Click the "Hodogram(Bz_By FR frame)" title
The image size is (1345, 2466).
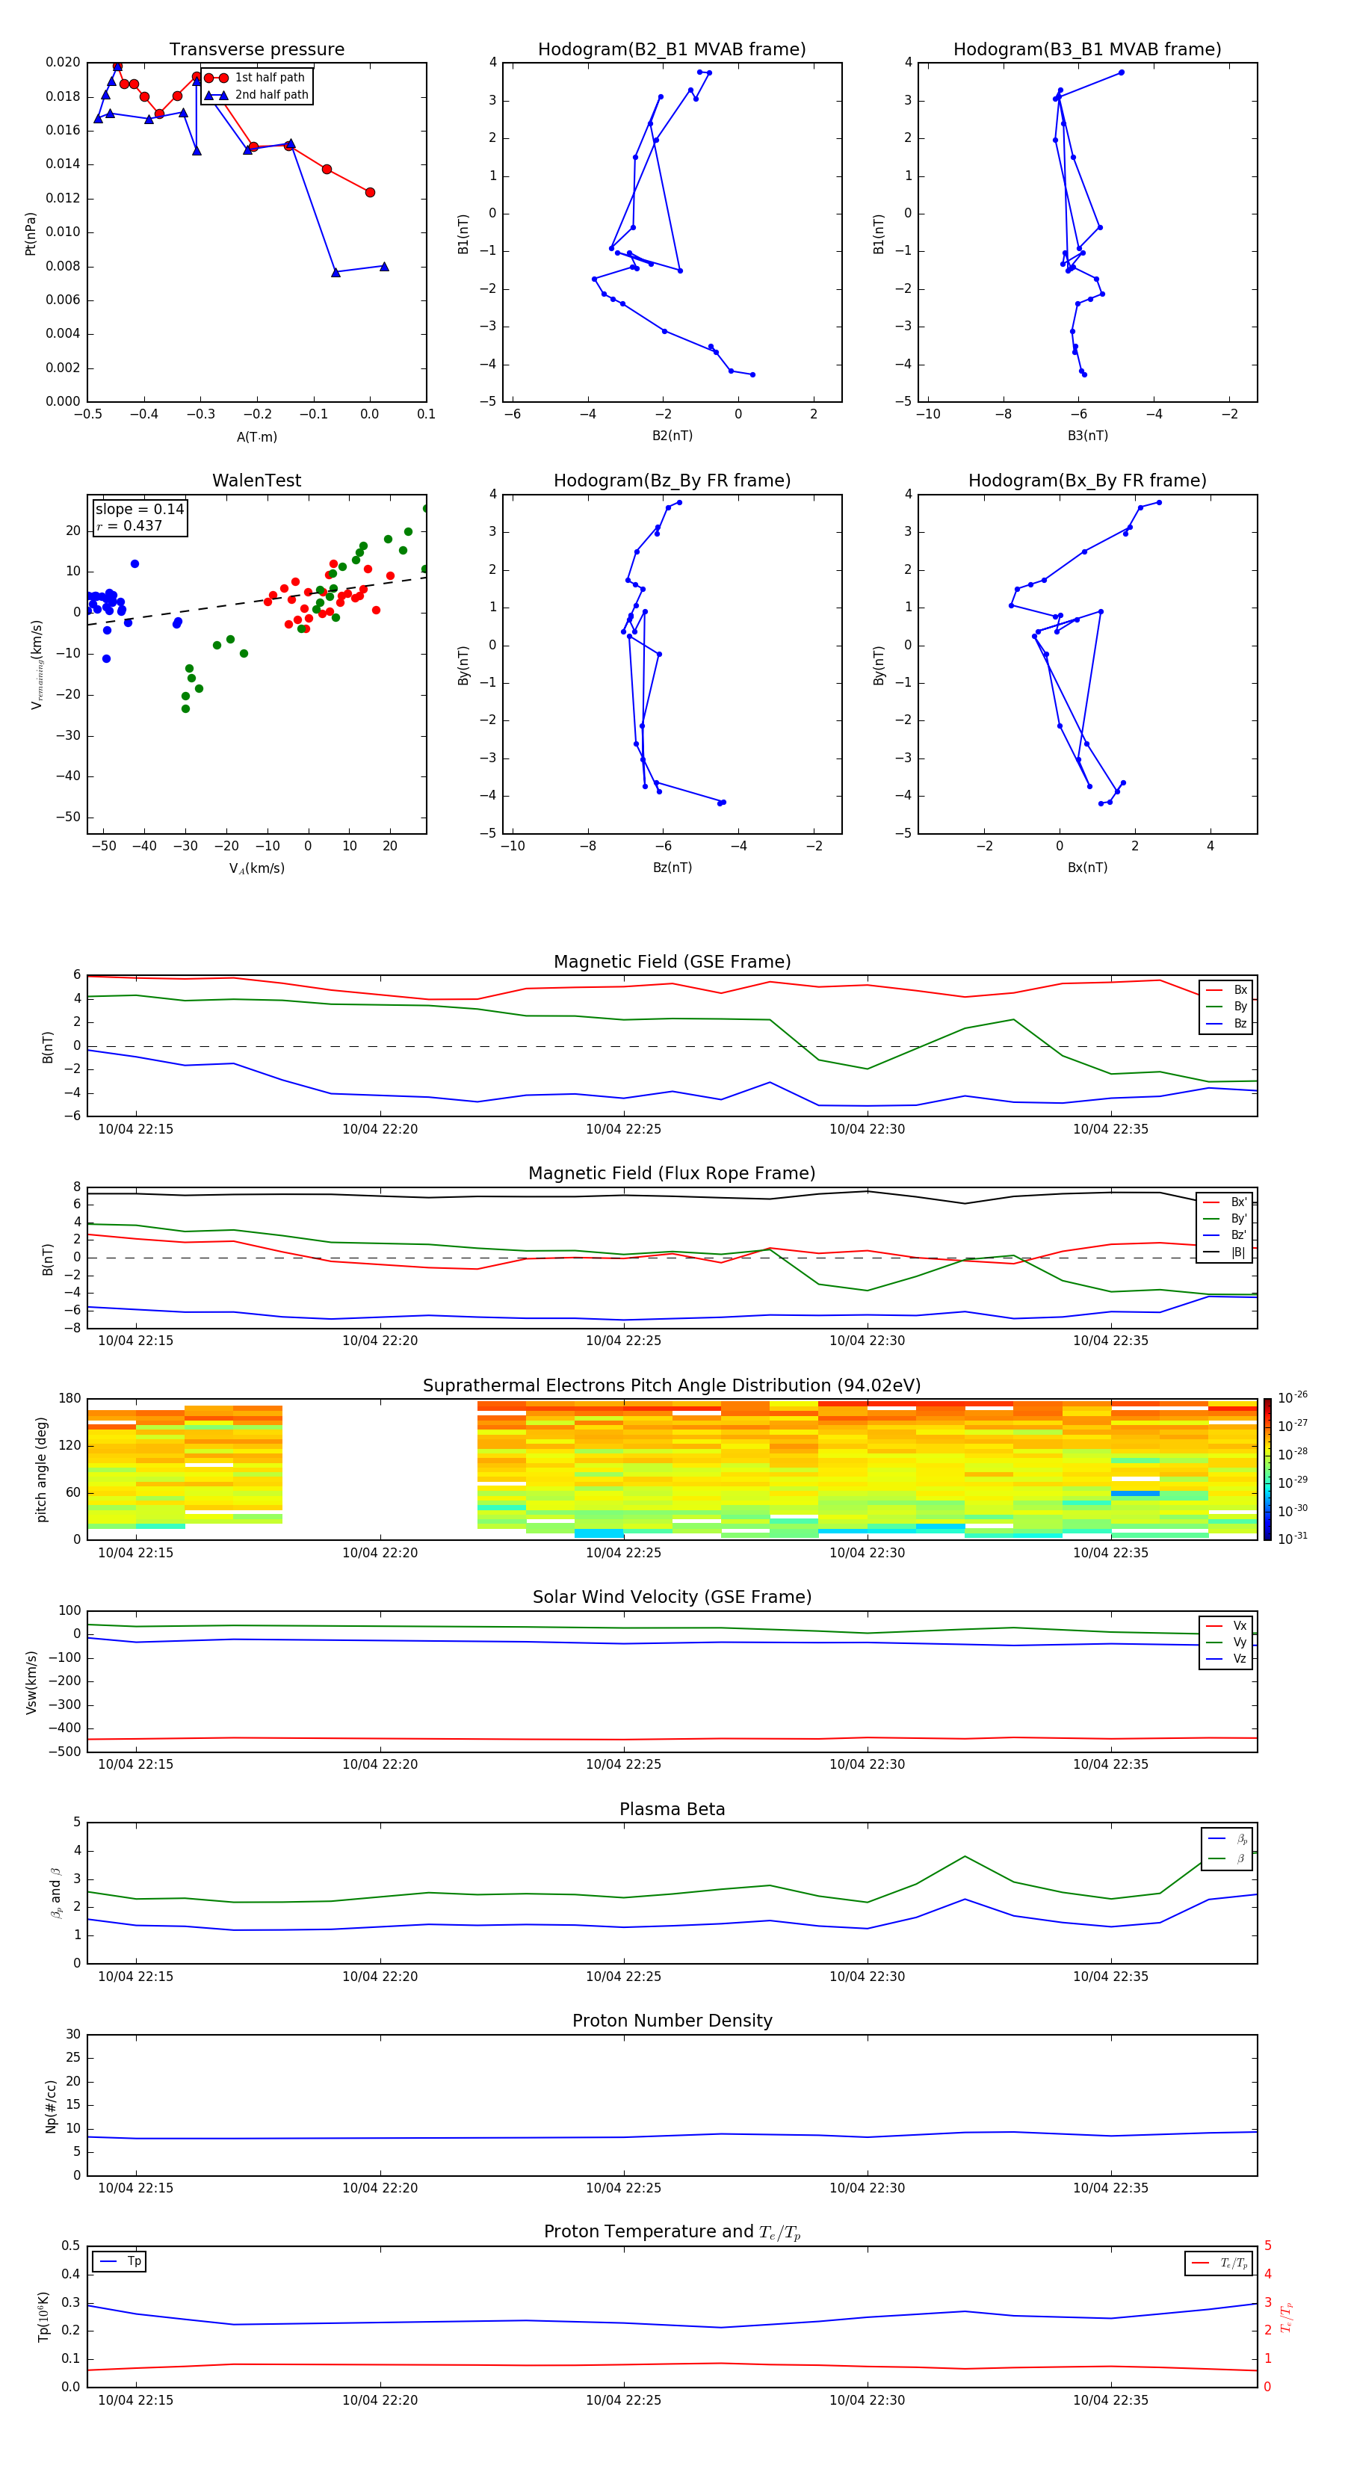tap(672, 480)
